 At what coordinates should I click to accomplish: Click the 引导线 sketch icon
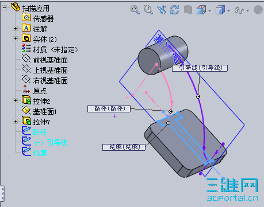[26, 141]
